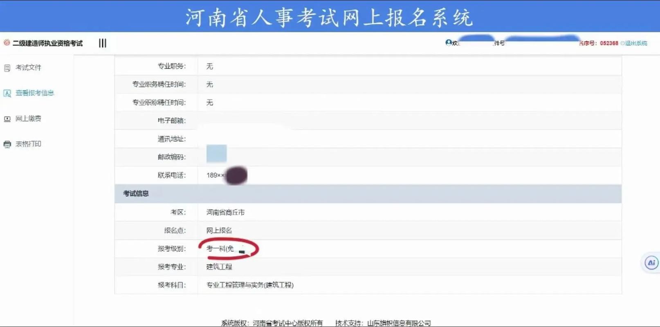Click the 052368 sequence number
Viewport: 660px width, 327px height.
pos(609,43)
